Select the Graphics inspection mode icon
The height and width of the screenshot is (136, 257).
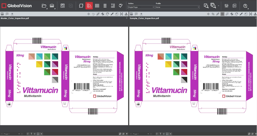(x=81, y=6)
